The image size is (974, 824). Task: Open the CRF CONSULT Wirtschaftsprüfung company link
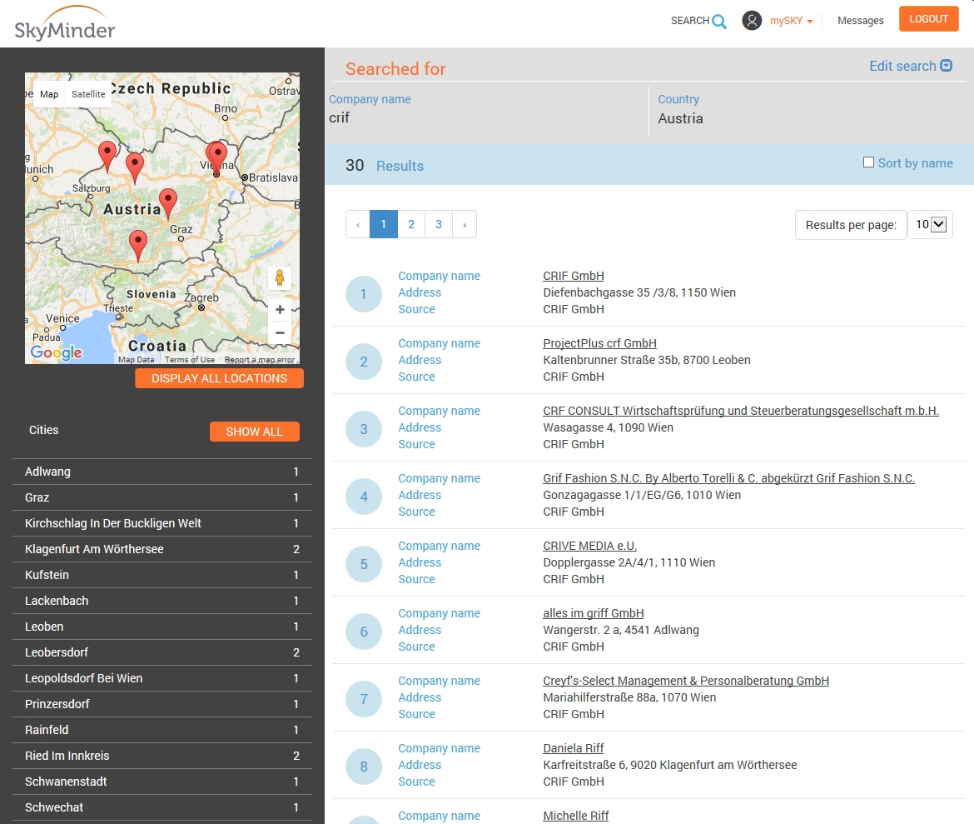[x=740, y=411]
